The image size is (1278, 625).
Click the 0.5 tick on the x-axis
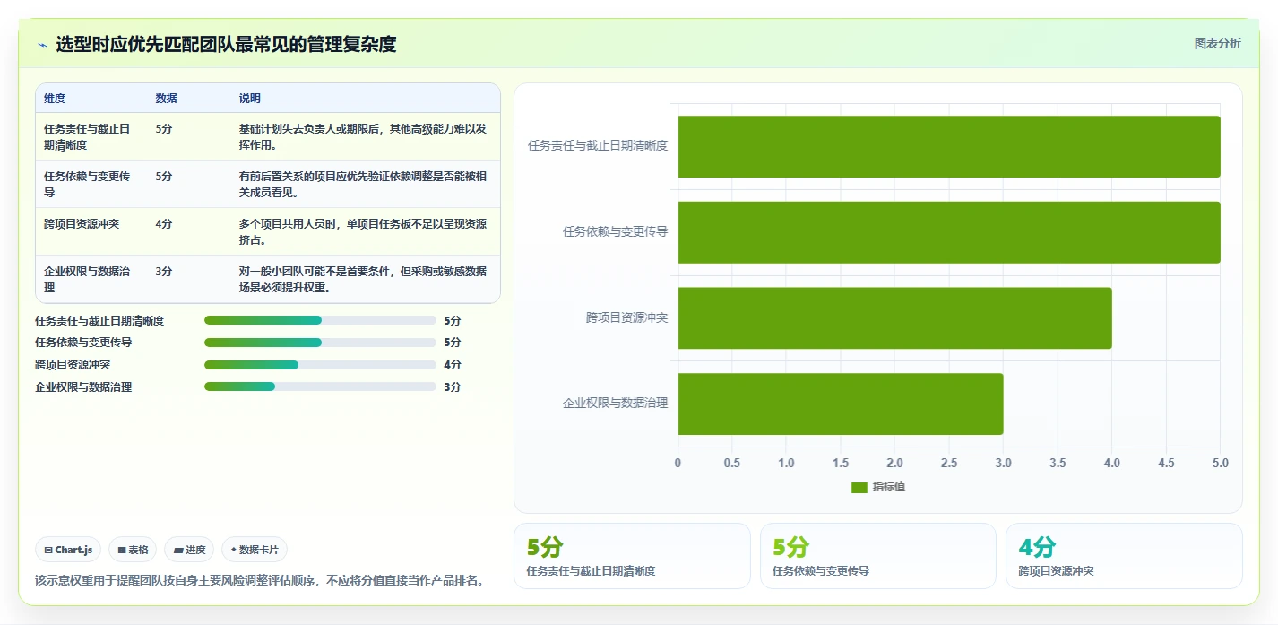(x=732, y=464)
